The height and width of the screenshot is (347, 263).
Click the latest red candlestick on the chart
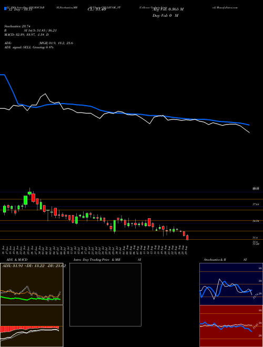(x=187, y=238)
